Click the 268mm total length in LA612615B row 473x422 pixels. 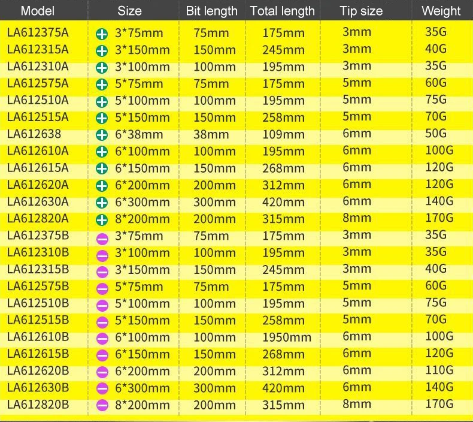(x=283, y=354)
